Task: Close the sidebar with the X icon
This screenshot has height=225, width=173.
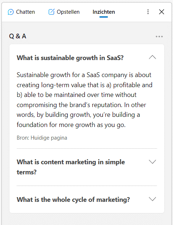Action: pos(161,12)
